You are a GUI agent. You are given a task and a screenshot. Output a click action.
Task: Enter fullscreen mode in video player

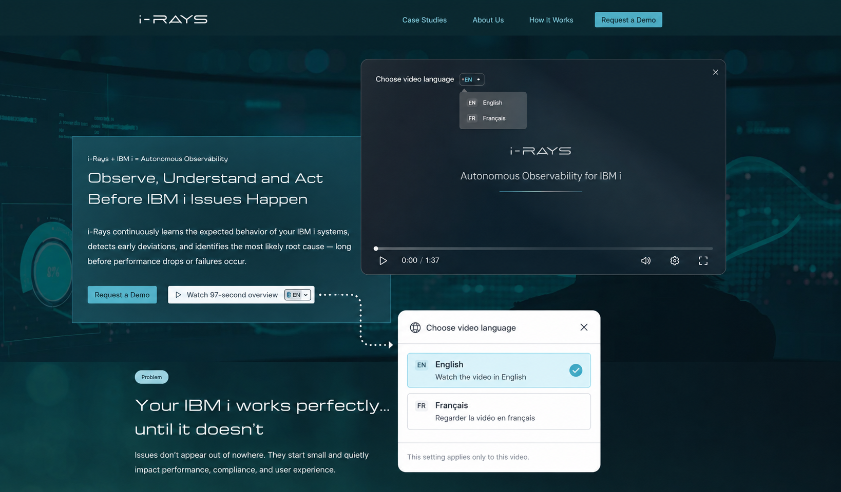click(703, 260)
